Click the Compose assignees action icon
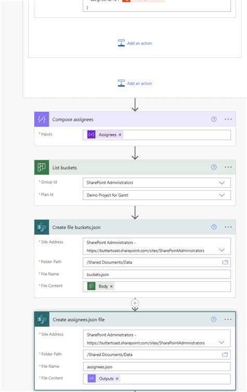 [x=42, y=120]
